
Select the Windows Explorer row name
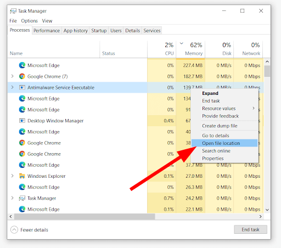coord(46,176)
